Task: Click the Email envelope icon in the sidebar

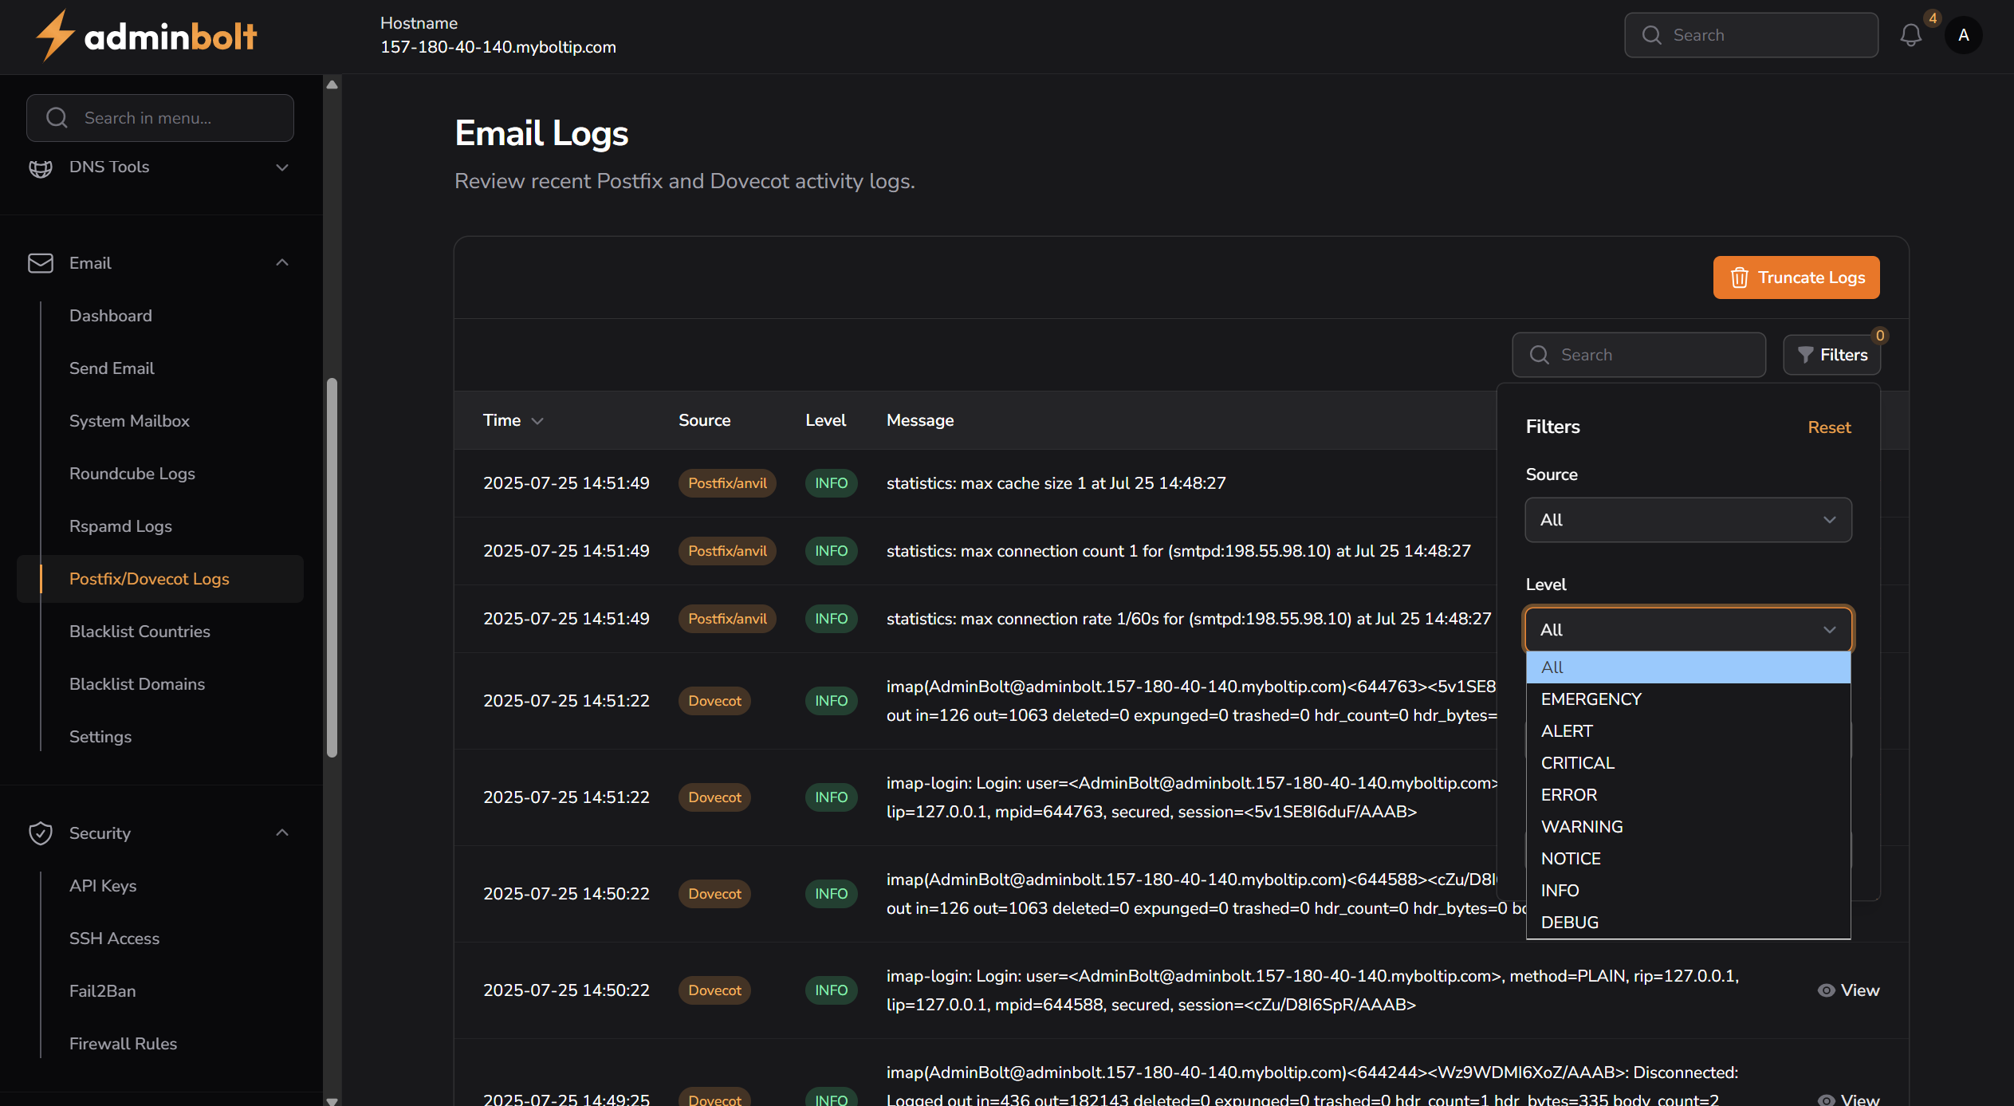Action: click(x=41, y=263)
